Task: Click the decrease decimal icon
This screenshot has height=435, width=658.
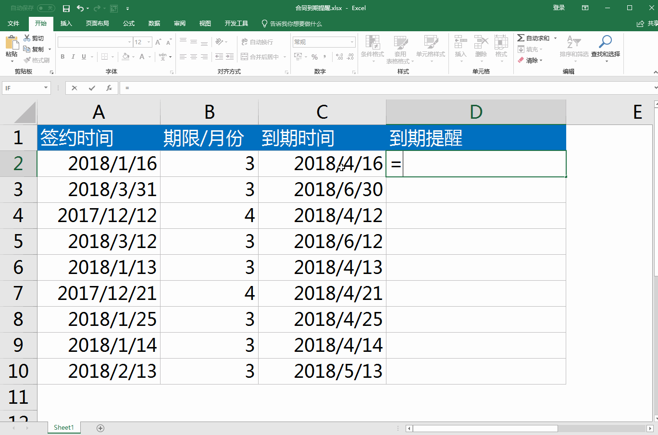Action: (x=350, y=57)
